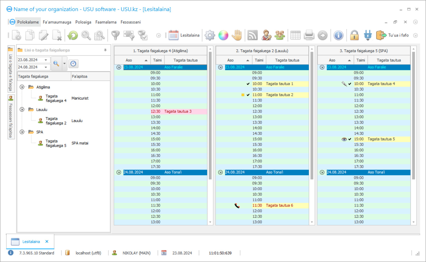
Task: Click the edit pencil document icon
Action: pyautogui.click(x=43, y=35)
